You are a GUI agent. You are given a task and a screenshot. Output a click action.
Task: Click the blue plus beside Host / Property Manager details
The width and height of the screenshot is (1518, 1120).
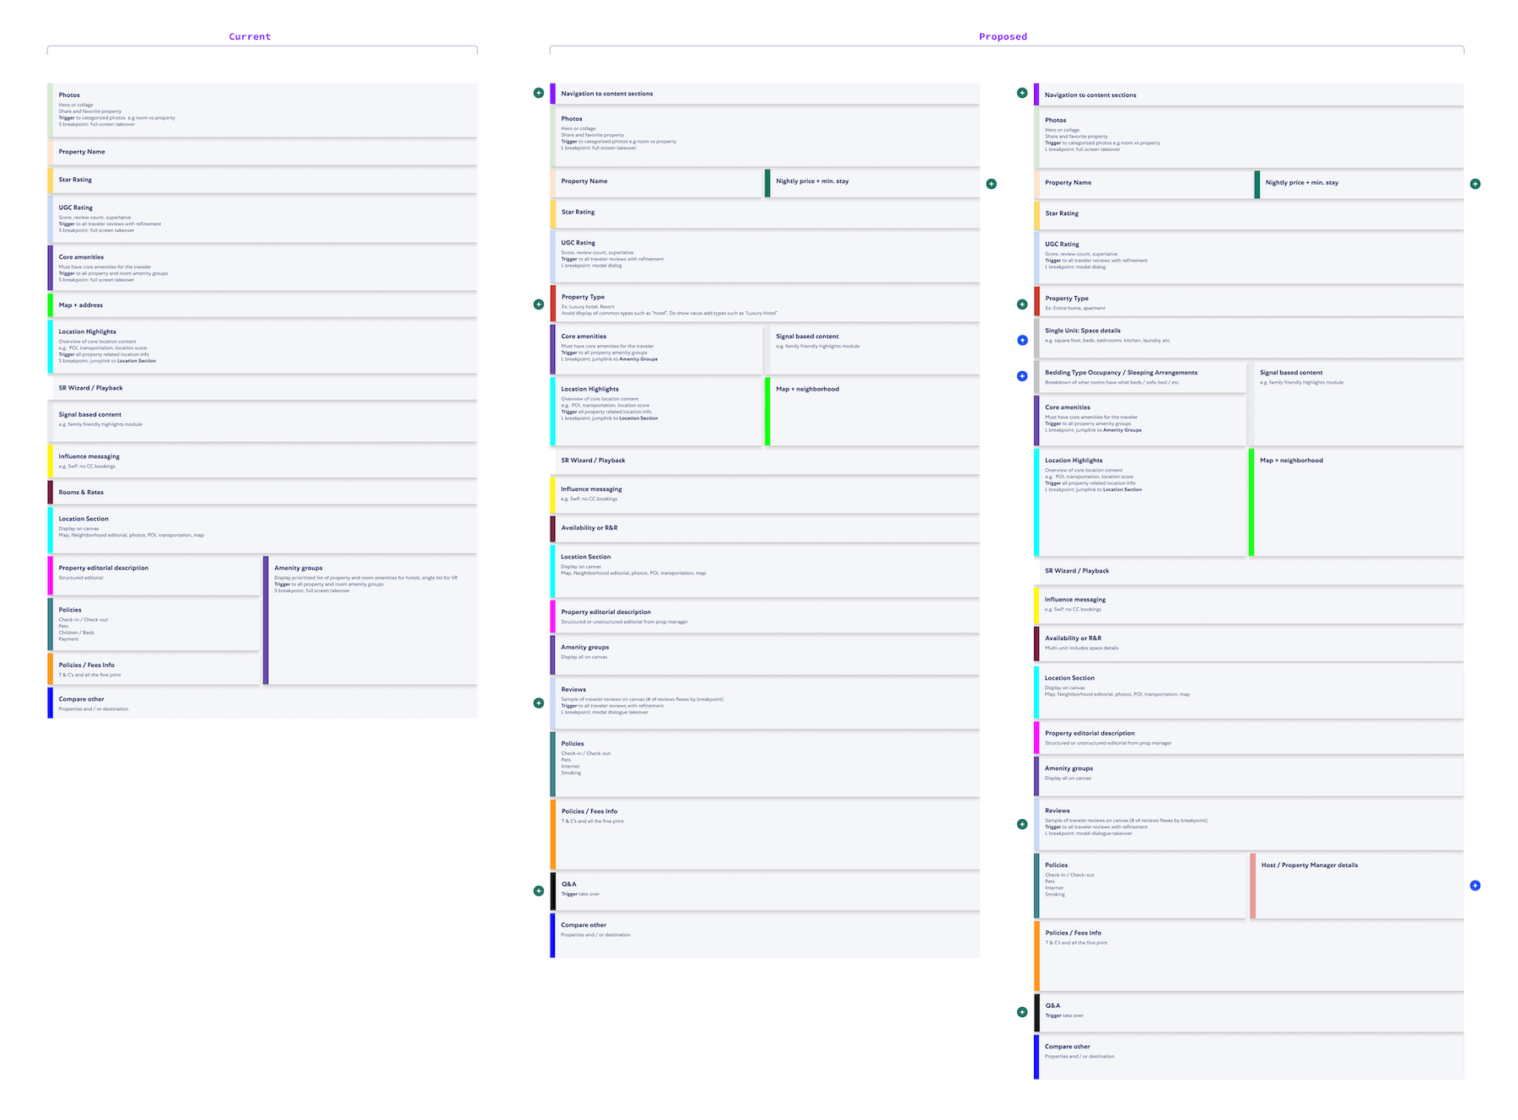tap(1475, 886)
